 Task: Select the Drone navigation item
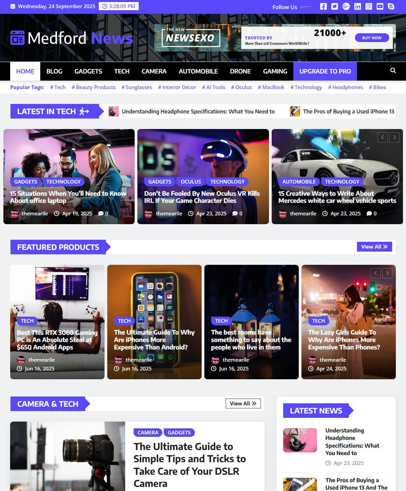coord(240,71)
